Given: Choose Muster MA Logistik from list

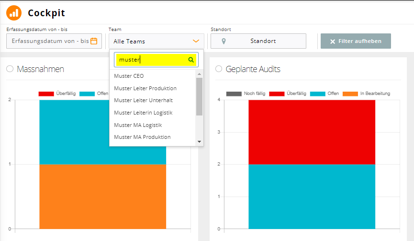Looking at the screenshot, I should click(x=138, y=125).
